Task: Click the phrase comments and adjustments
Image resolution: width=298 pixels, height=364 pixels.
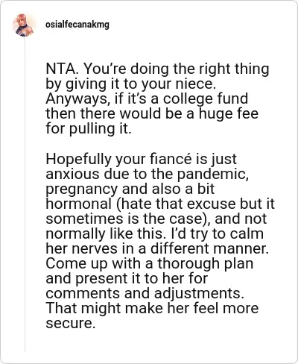Action: [145, 294]
